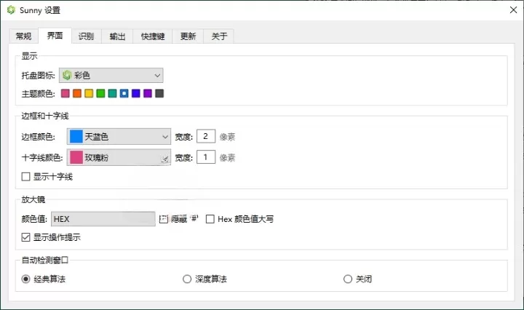The width and height of the screenshot is (524, 310).
Task: Open the 快捷键 tab
Action: pos(153,36)
